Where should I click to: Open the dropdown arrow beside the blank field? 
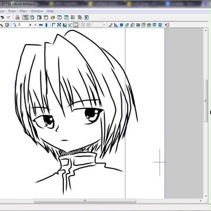(104, 25)
